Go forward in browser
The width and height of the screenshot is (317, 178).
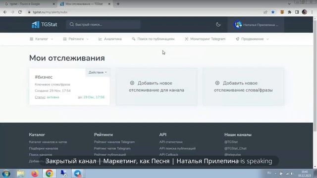[12, 12]
